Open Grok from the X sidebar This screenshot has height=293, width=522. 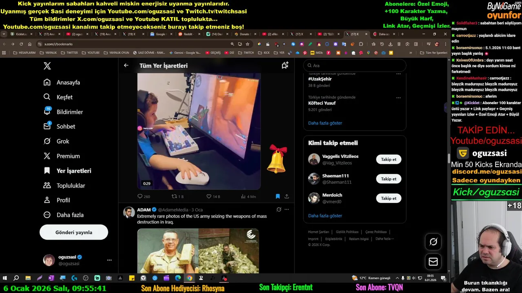[56, 141]
